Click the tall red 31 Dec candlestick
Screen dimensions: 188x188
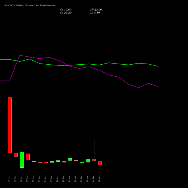tap(10, 125)
